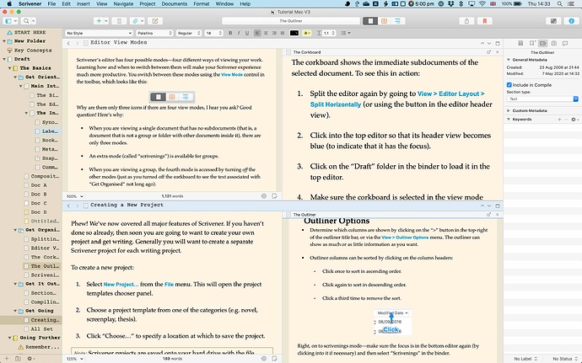Select Key Concepts in the binder

point(33,50)
